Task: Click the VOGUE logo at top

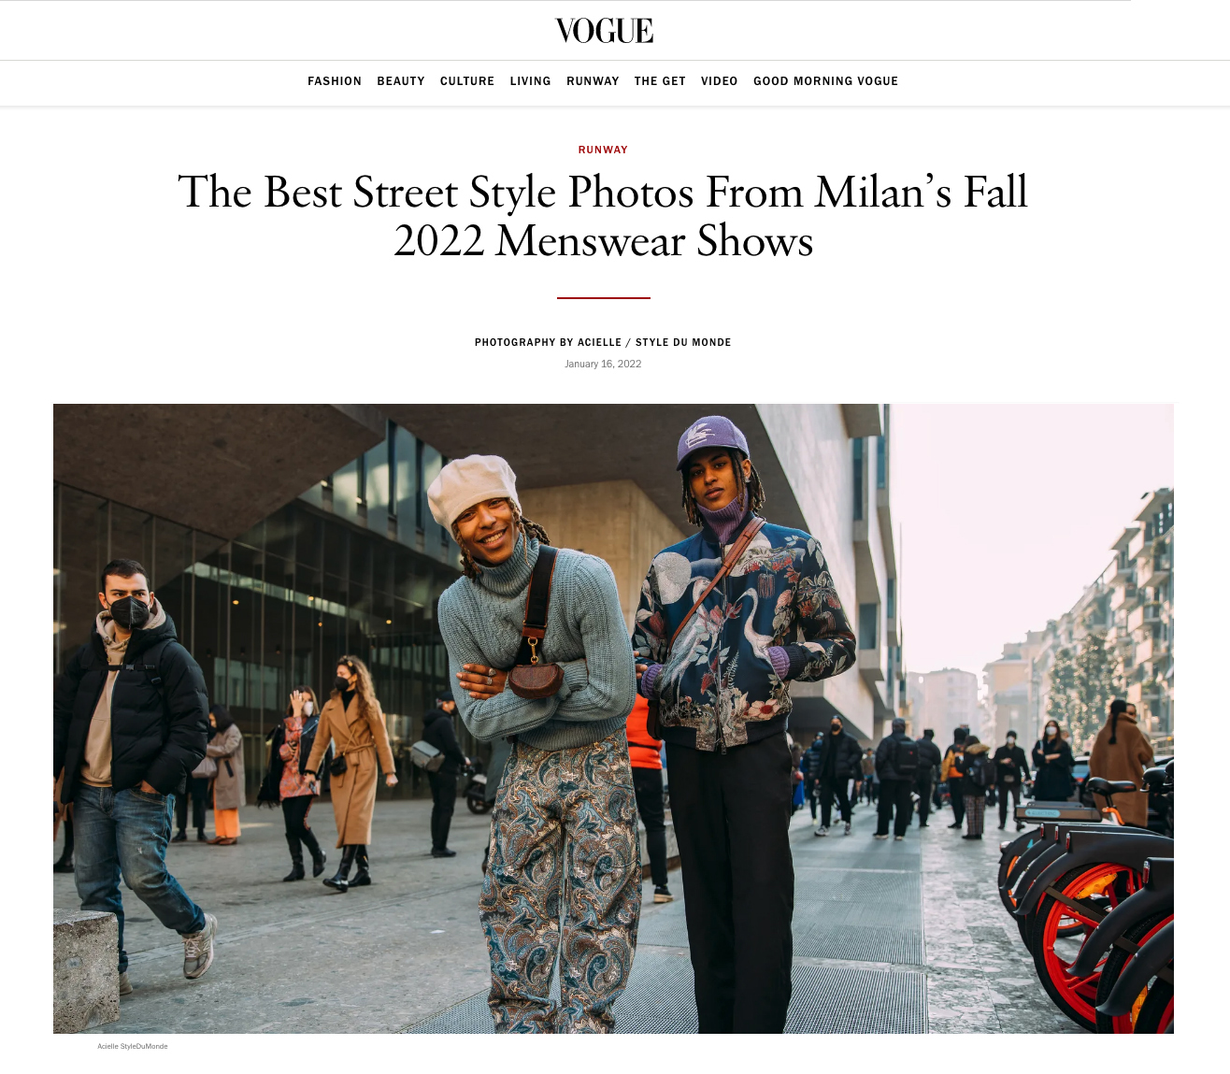Action: point(604,31)
